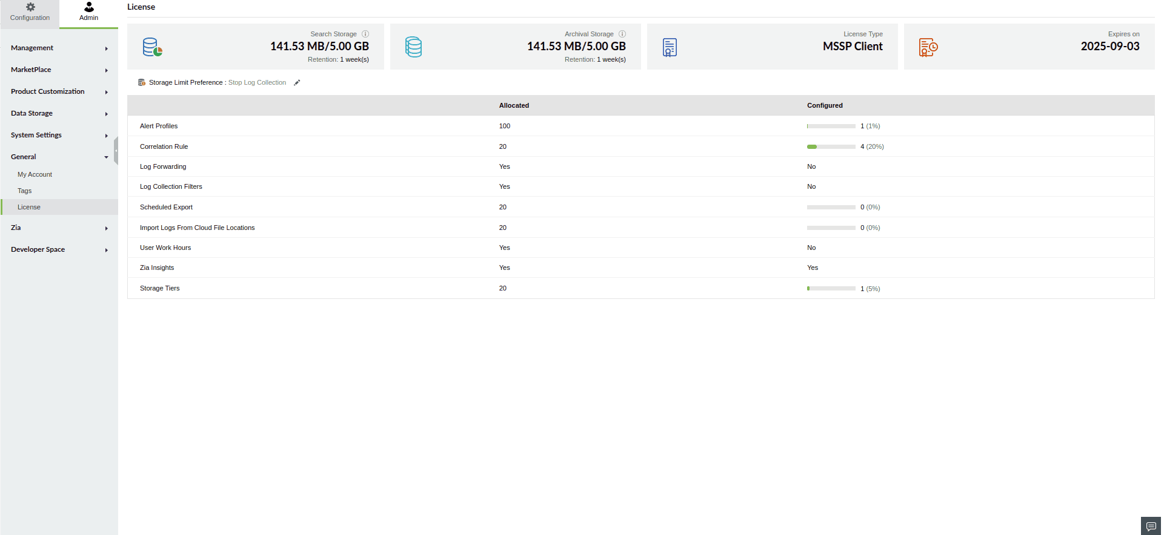Click the Search Storage database icon

153,47
